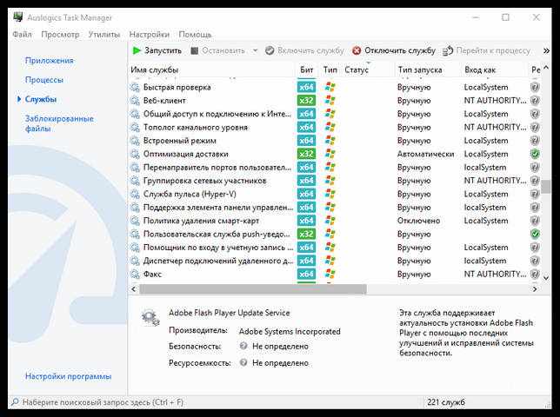This screenshot has width=560, height=417.
Task: Click x64 badge of Быстрая проверка row
Action: click(x=306, y=87)
